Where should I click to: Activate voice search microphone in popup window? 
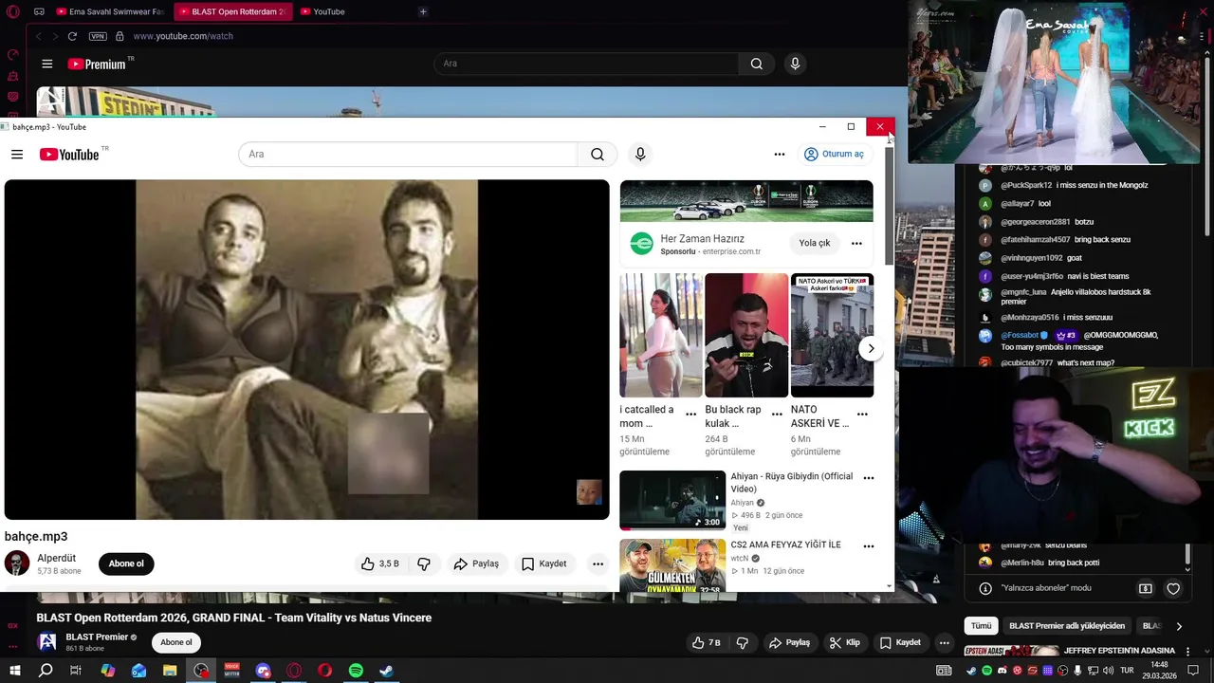pyautogui.click(x=640, y=154)
